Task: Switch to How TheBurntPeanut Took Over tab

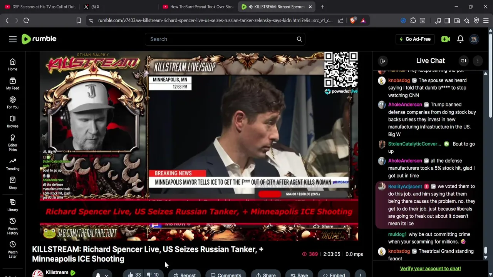Action: click(x=198, y=7)
